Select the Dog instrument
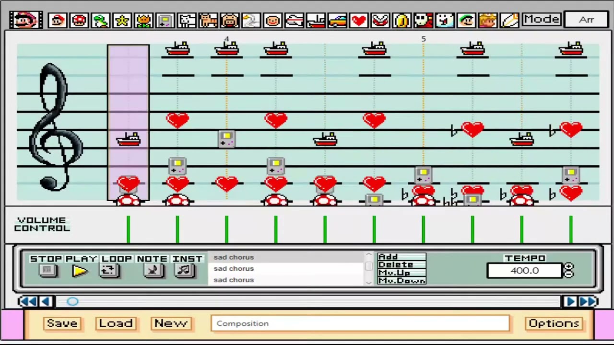 pyautogui.click(x=187, y=20)
